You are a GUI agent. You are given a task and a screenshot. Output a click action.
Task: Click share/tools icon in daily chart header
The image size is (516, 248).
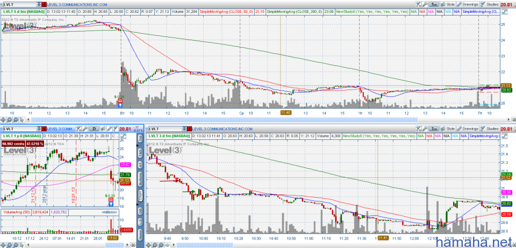coord(78,129)
